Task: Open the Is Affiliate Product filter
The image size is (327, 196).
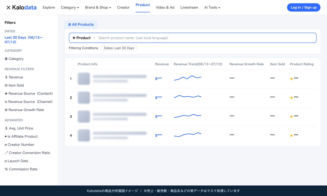Action: tap(21, 137)
